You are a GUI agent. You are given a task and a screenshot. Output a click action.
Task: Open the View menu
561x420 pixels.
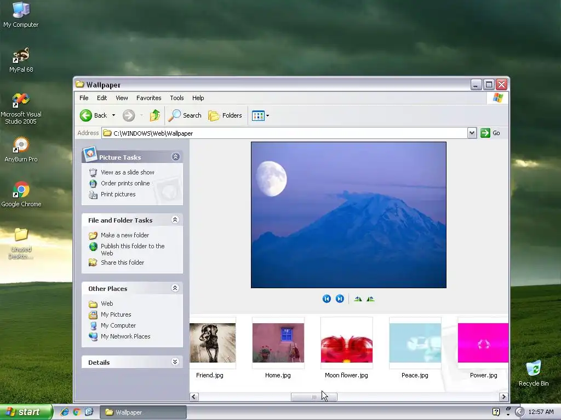pyautogui.click(x=122, y=98)
